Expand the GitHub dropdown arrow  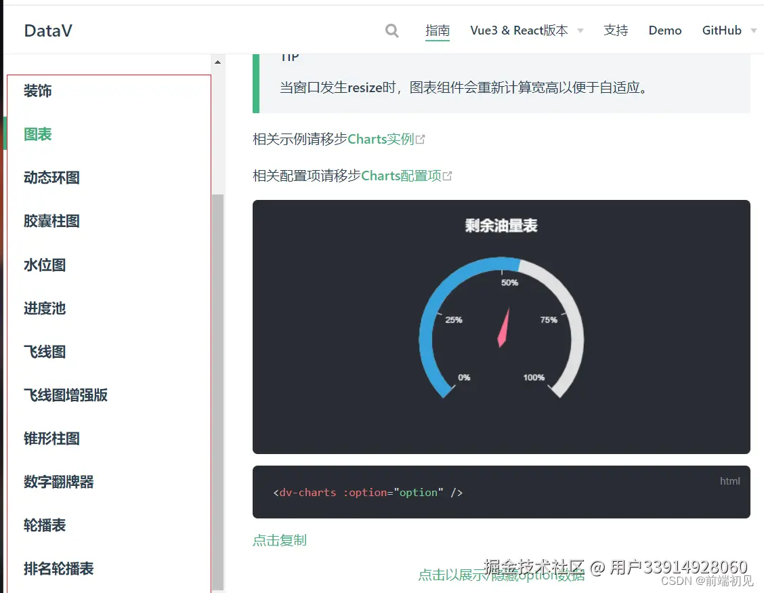pos(754,30)
